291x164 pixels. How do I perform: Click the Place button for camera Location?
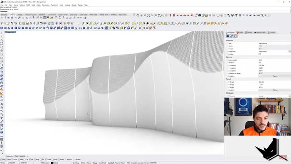click(275, 76)
